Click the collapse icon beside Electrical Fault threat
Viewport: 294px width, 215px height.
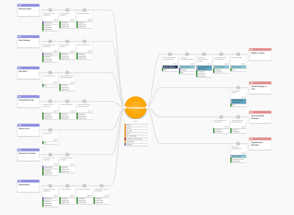[40, 10]
